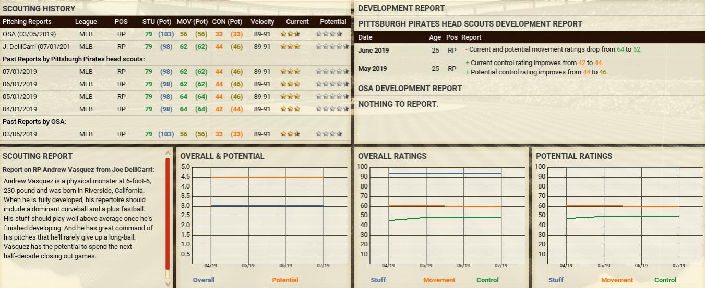Toggle Stuff legend in Overall Ratings chart

[378, 280]
